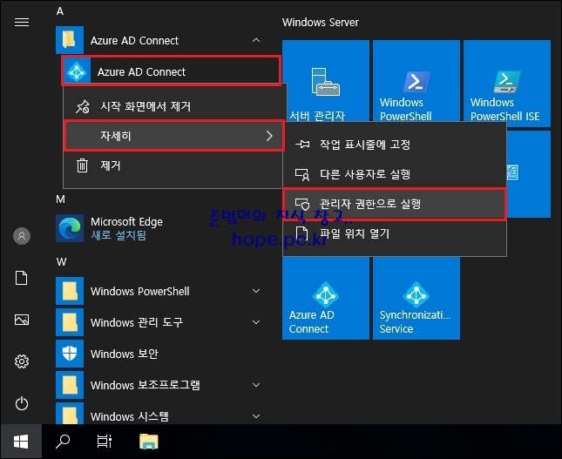Open the 자세히 submenu arrow

(269, 136)
